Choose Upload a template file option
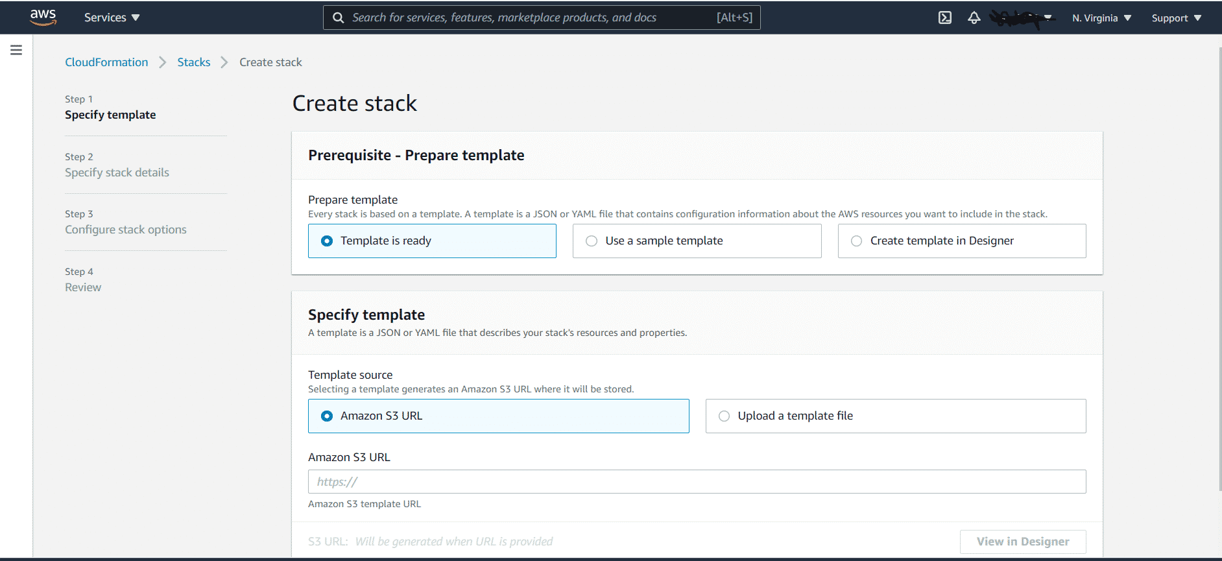This screenshot has width=1222, height=561. coord(896,416)
